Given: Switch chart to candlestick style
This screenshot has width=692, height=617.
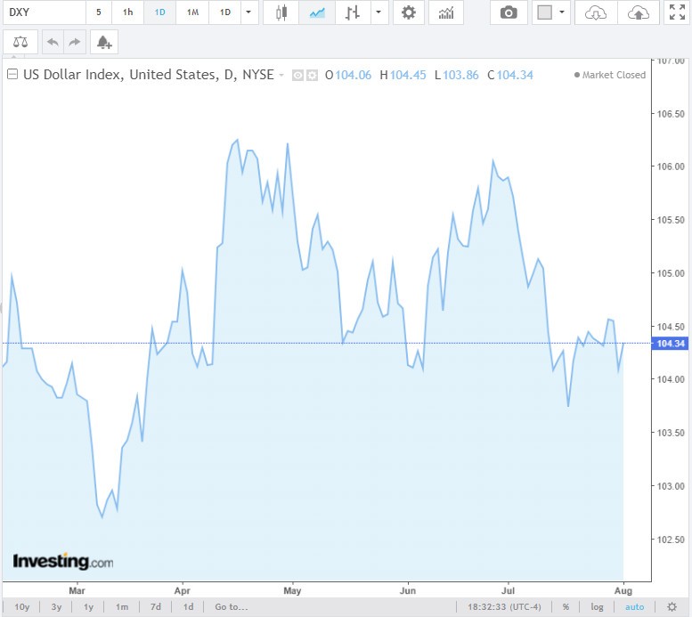Looking at the screenshot, I should click(281, 12).
